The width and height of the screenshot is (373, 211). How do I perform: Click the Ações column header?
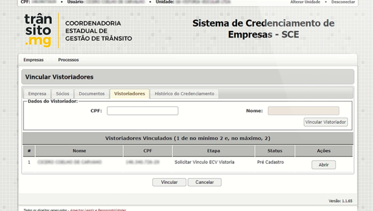pyautogui.click(x=324, y=151)
